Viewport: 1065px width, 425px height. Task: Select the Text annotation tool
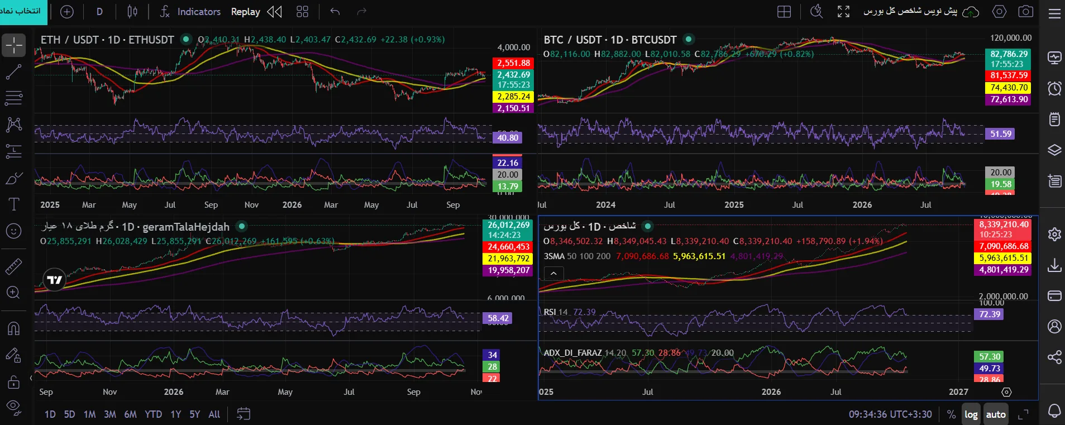pos(14,204)
